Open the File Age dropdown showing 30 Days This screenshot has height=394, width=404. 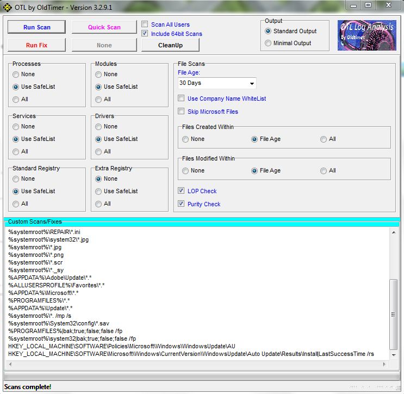coord(217,83)
